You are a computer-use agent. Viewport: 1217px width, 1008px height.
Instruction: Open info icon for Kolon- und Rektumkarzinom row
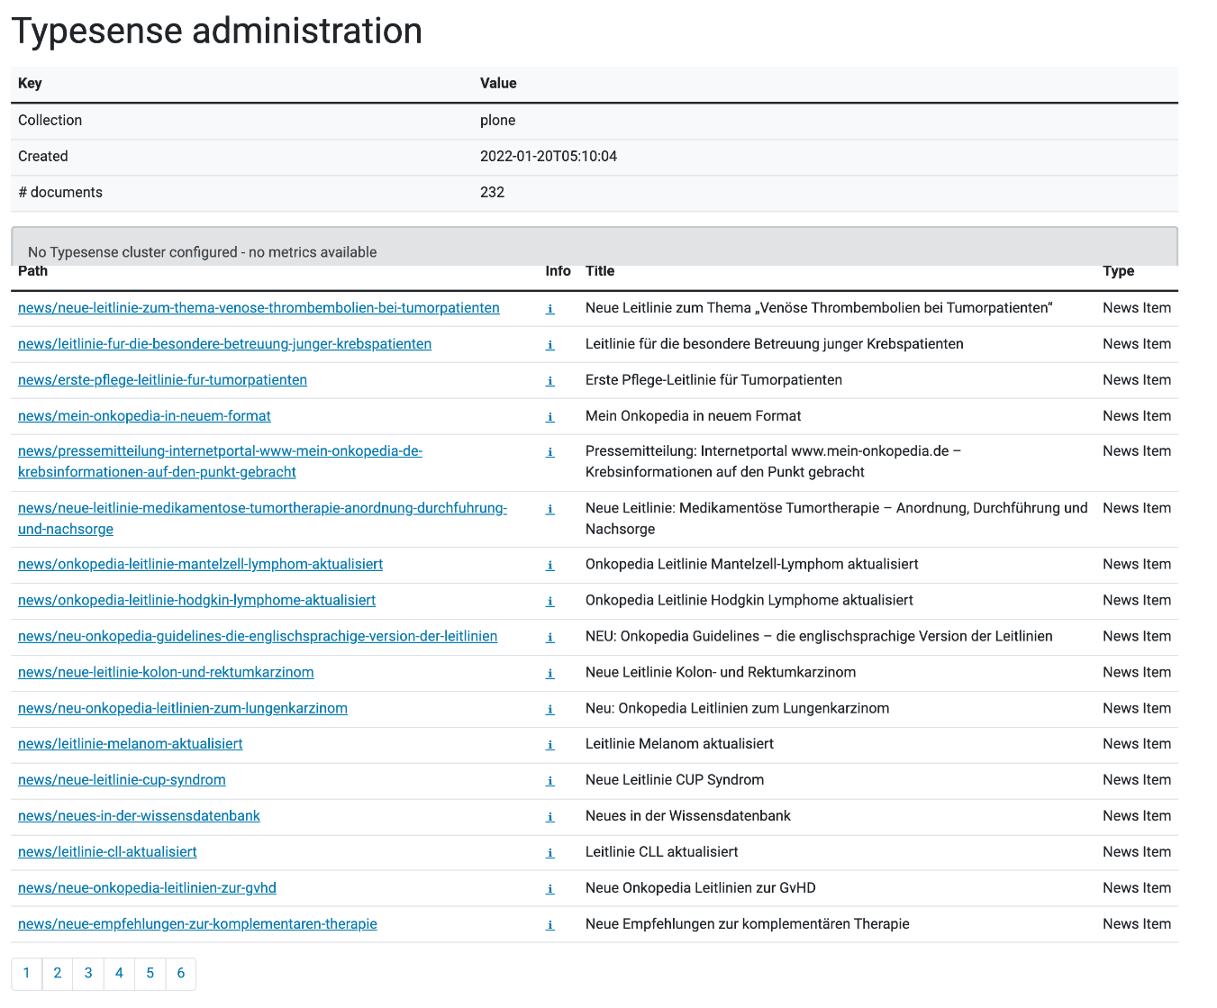[550, 674]
